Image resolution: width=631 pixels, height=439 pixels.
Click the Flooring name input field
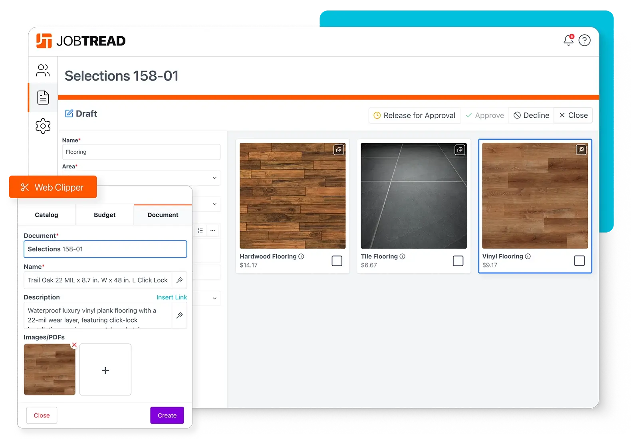141,152
